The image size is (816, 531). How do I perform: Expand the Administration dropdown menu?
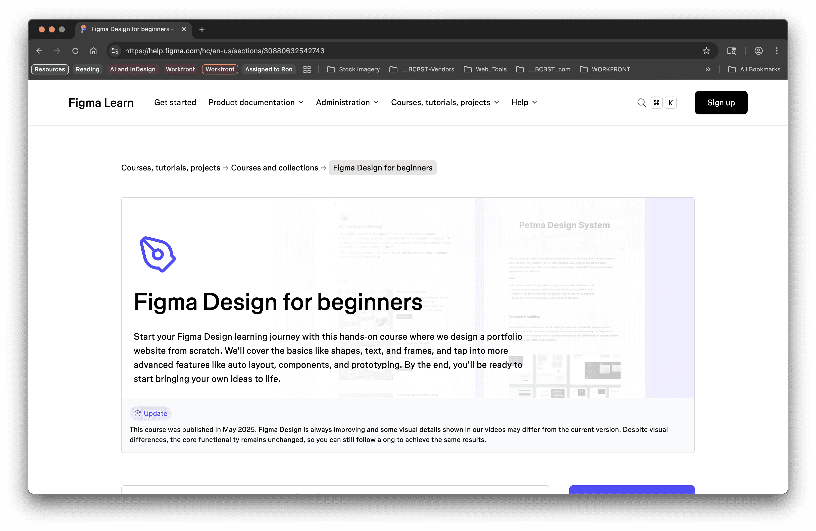[347, 103]
